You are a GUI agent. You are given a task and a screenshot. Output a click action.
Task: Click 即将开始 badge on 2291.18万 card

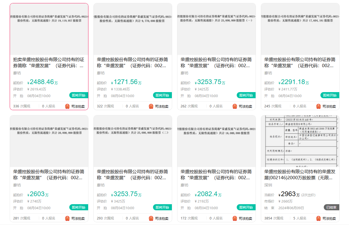coord(330,95)
